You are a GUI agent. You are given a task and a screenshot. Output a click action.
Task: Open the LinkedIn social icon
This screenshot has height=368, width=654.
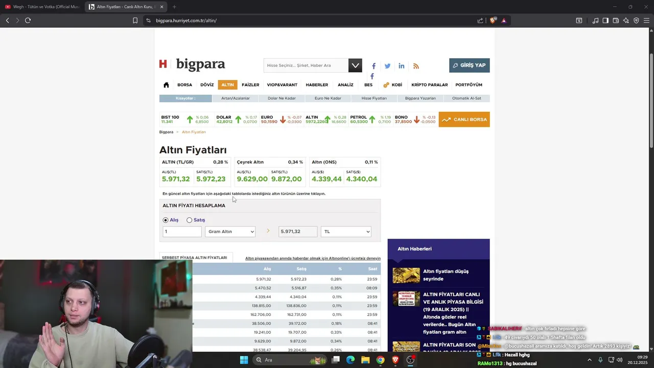point(402,66)
